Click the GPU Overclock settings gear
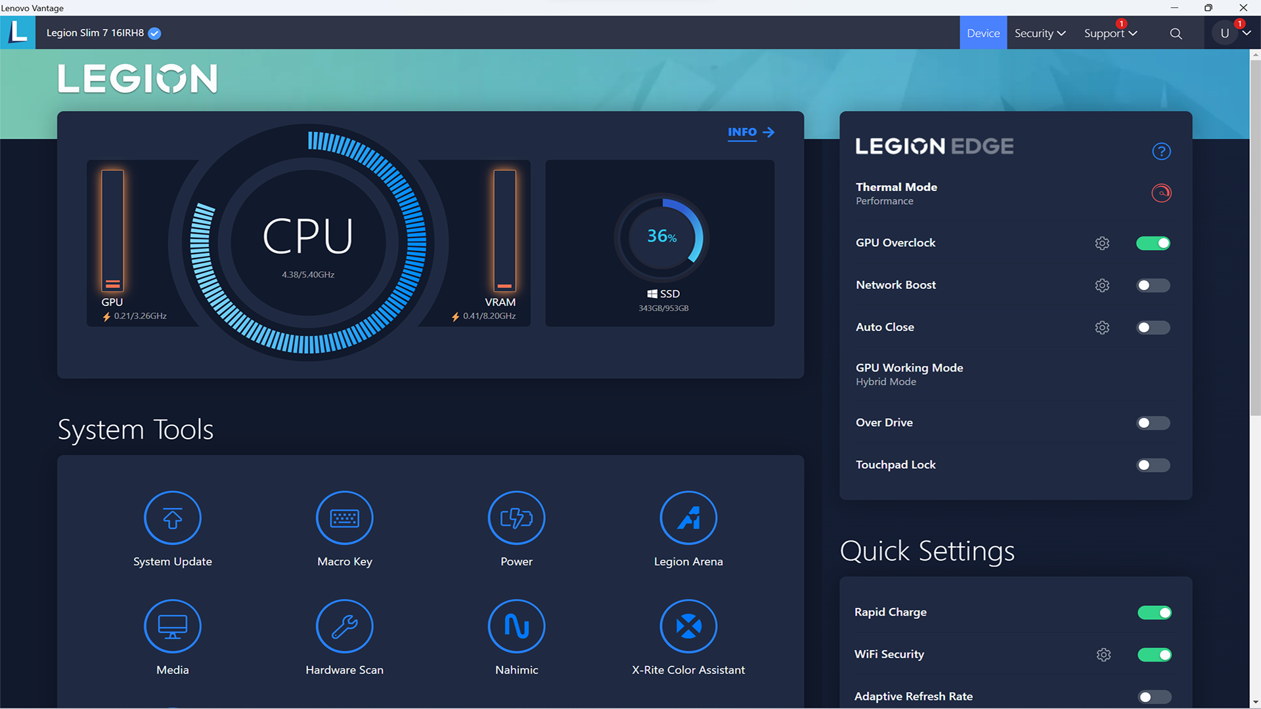The width and height of the screenshot is (1261, 709). click(1103, 244)
